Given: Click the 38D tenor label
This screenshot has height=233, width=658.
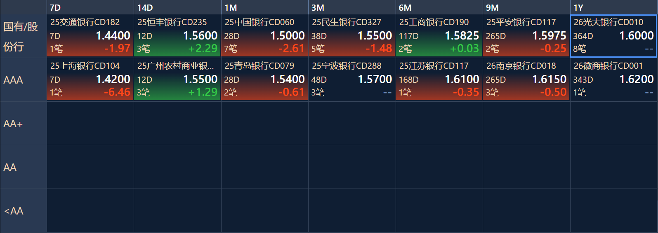Looking at the screenshot, I should coord(319,36).
